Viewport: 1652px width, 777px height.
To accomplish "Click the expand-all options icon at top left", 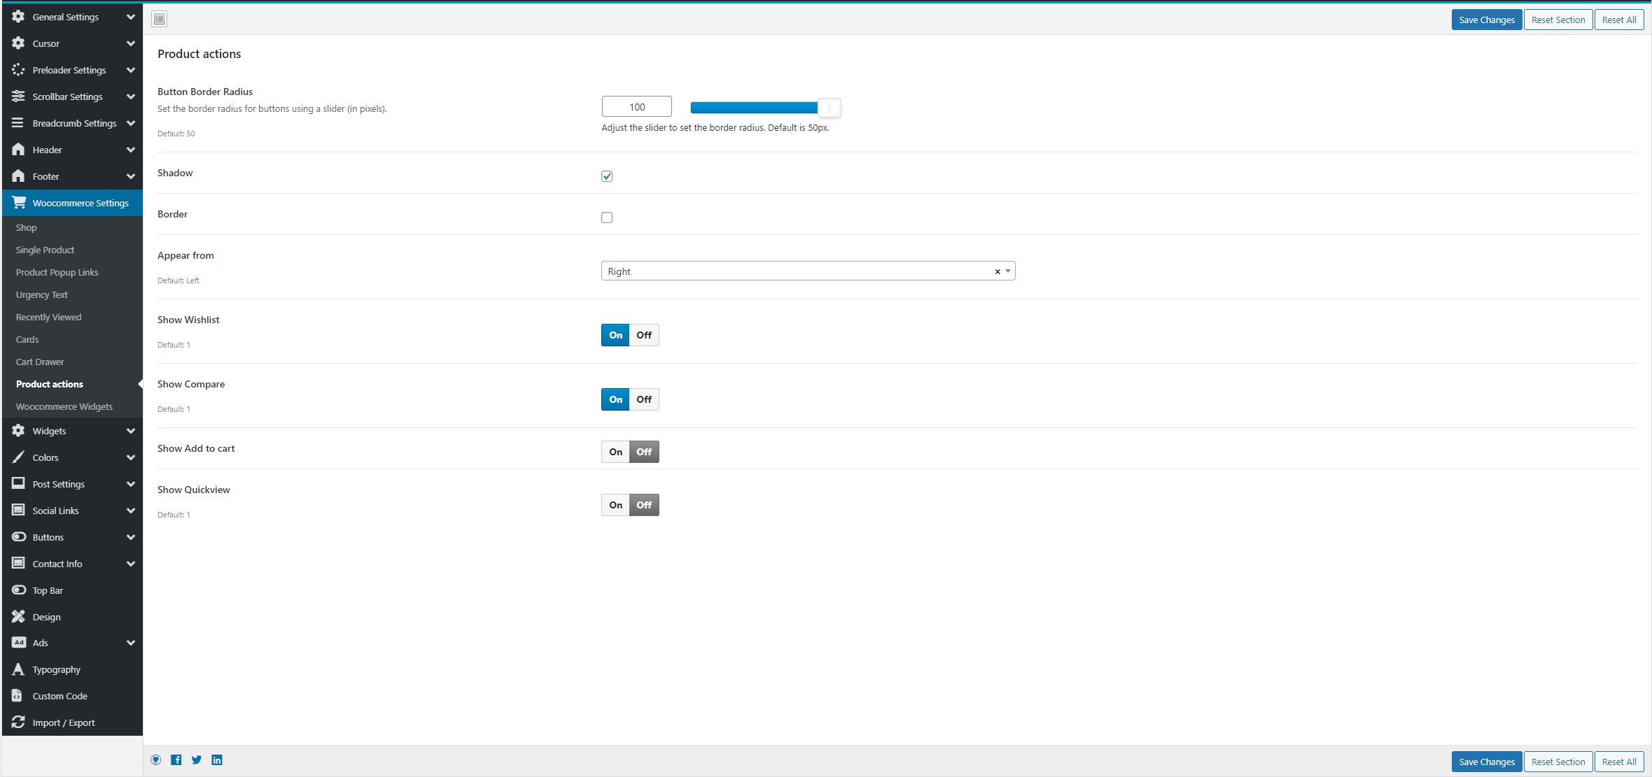I will (160, 19).
